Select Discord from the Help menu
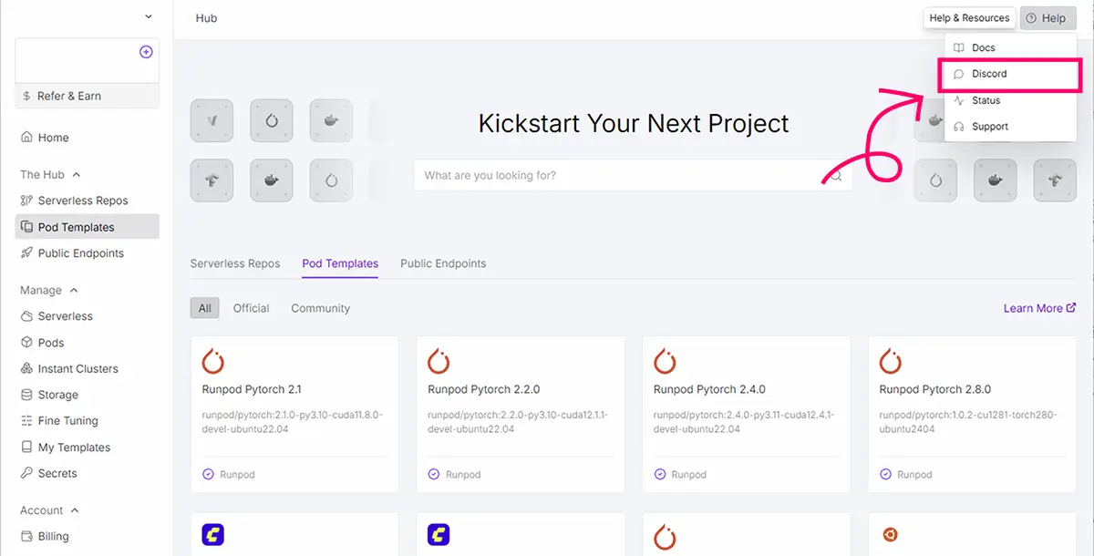This screenshot has width=1094, height=556. (989, 74)
